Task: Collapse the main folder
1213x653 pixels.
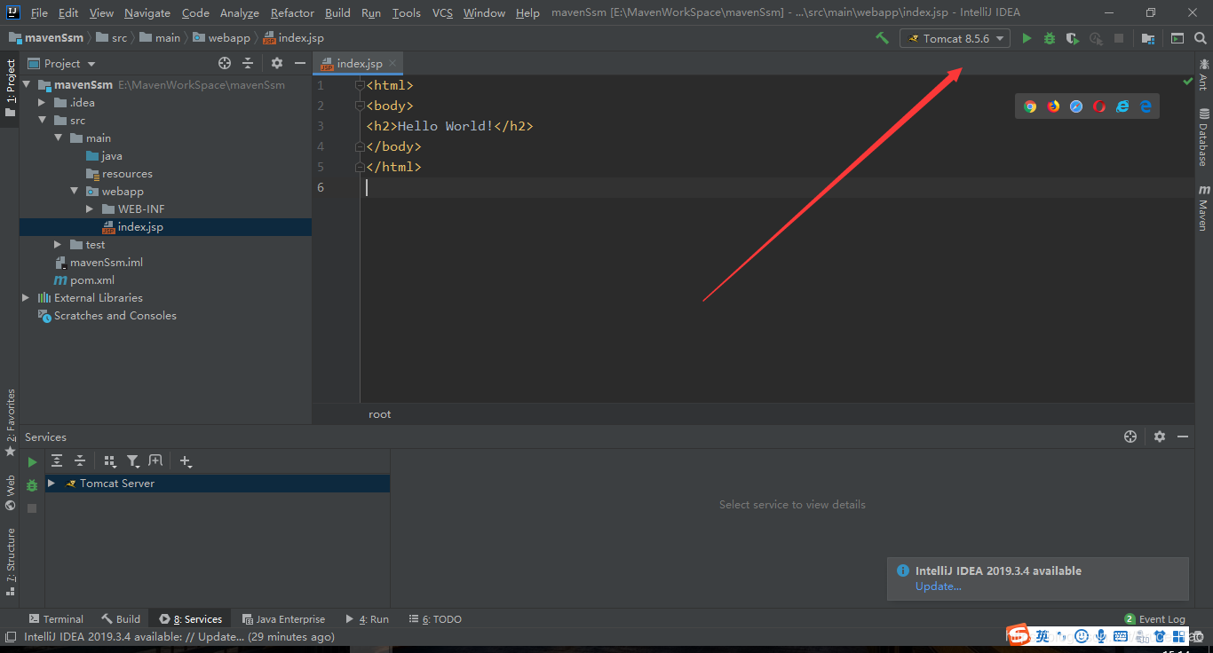Action: pos(59,138)
